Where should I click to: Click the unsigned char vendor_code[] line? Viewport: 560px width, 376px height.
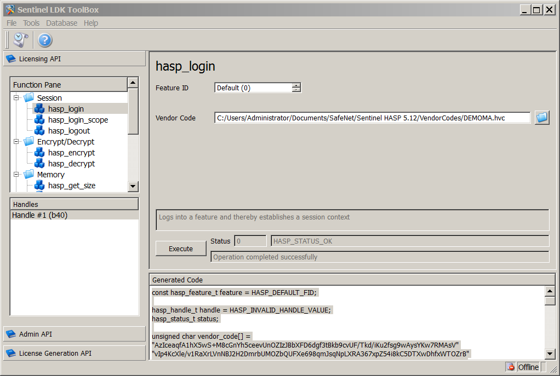(x=201, y=336)
